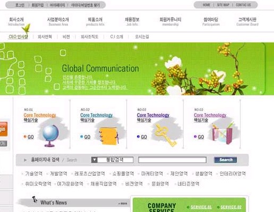Select the 문화영역 category link

[x=160, y=184]
